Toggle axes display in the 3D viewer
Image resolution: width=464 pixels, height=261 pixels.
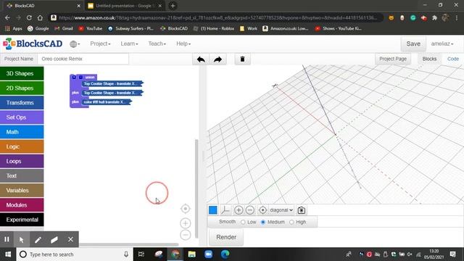click(x=225, y=210)
